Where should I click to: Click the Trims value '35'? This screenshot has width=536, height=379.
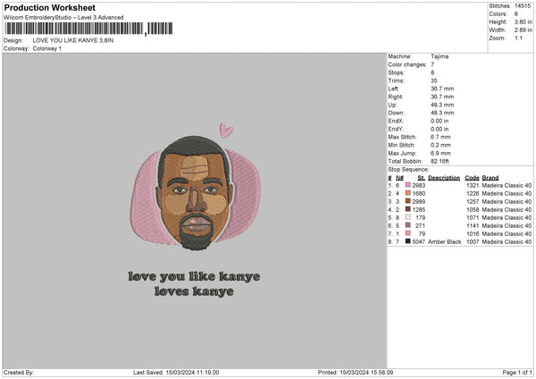click(x=434, y=80)
